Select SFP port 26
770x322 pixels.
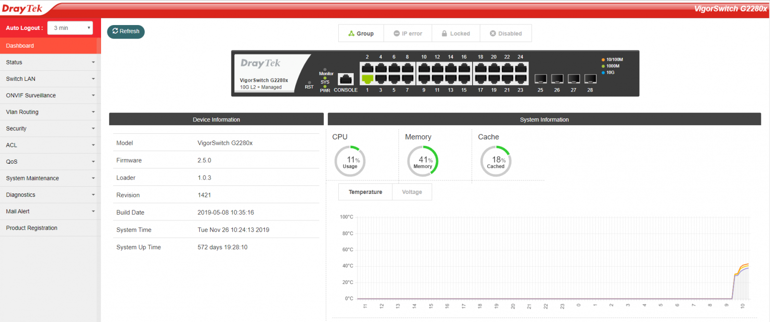pyautogui.click(x=557, y=79)
